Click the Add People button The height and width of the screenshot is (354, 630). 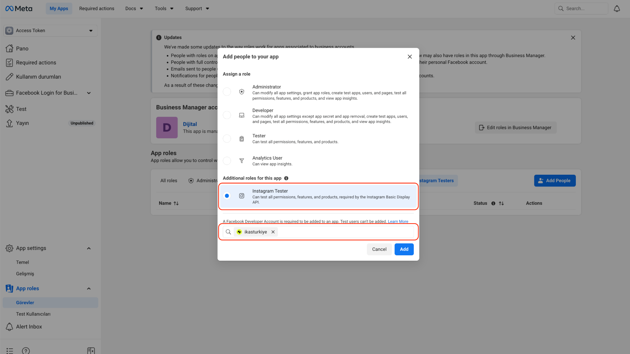(555, 181)
